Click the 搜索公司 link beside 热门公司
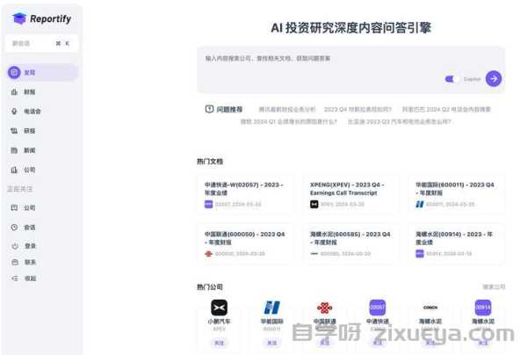Image resolution: width=527 pixels, height=355 pixels. coord(494,286)
